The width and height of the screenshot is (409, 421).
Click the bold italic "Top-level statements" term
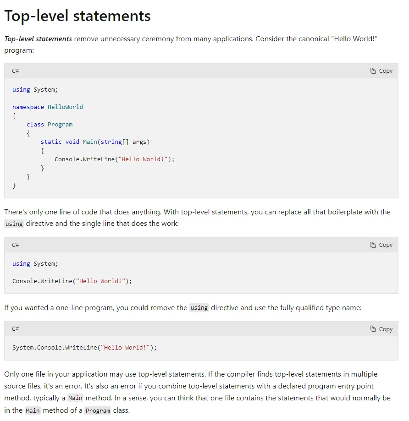38,39
